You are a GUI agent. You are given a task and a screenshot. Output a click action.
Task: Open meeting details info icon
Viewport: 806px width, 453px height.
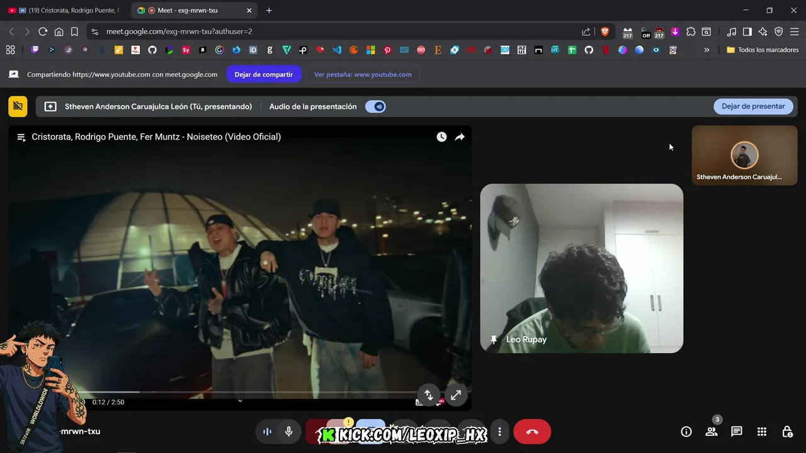pyautogui.click(x=686, y=432)
